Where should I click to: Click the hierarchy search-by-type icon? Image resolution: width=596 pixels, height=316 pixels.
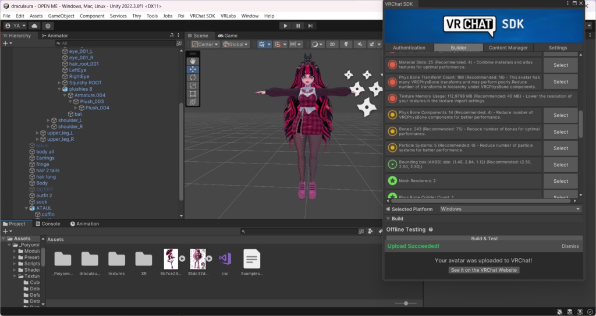[179, 43]
